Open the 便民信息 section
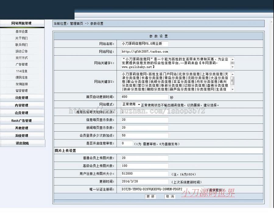The height and width of the screenshot is (220, 274). pos(21,77)
